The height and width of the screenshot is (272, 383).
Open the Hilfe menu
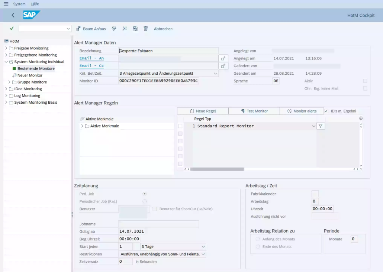(x=35, y=4)
